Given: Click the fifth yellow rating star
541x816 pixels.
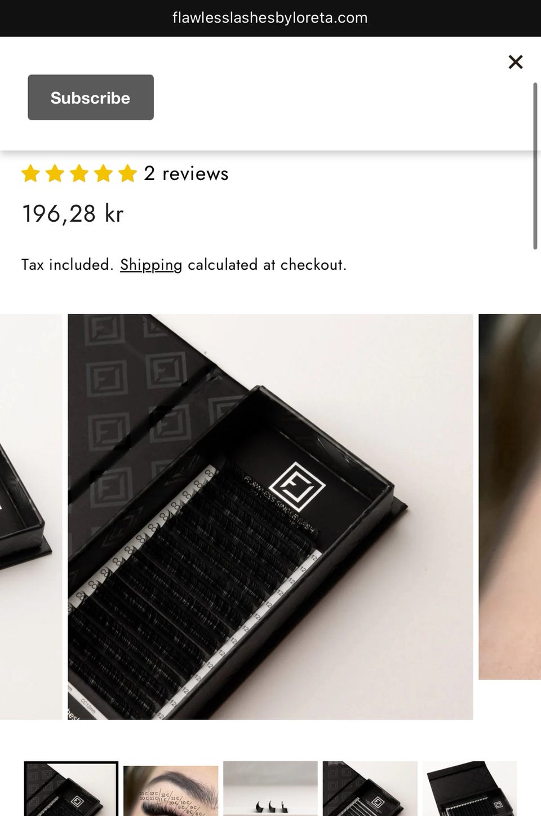Looking at the screenshot, I should click(x=127, y=173).
